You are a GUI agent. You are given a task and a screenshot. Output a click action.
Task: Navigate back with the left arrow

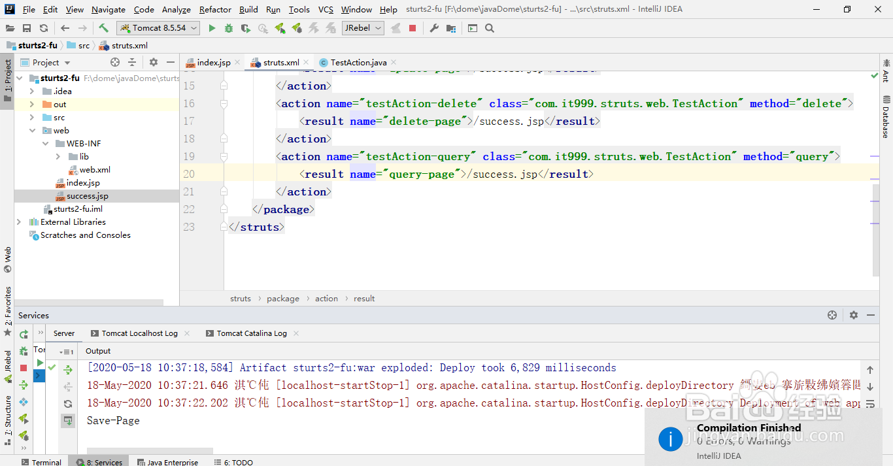(x=65, y=28)
